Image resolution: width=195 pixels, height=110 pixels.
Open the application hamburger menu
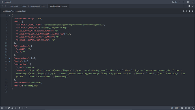pos(3,2)
